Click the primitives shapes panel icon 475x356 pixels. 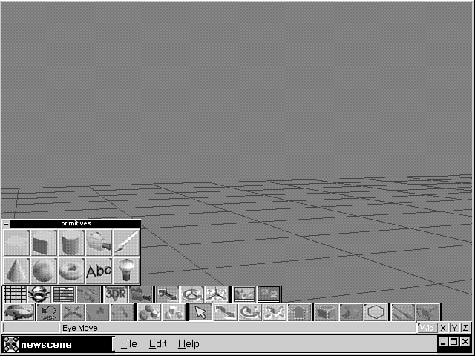coord(174,312)
